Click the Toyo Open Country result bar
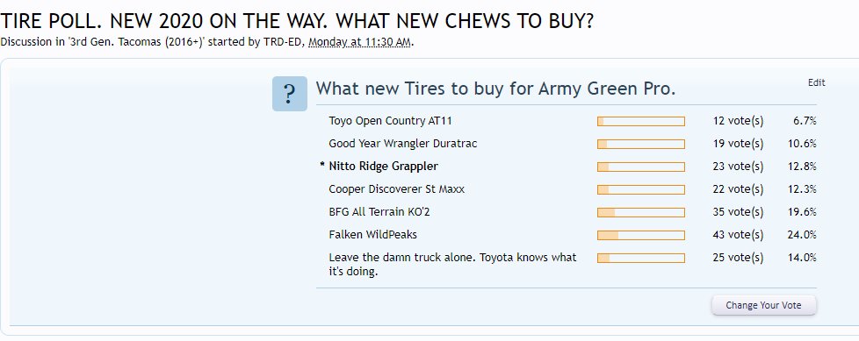The image size is (859, 341). click(x=641, y=121)
